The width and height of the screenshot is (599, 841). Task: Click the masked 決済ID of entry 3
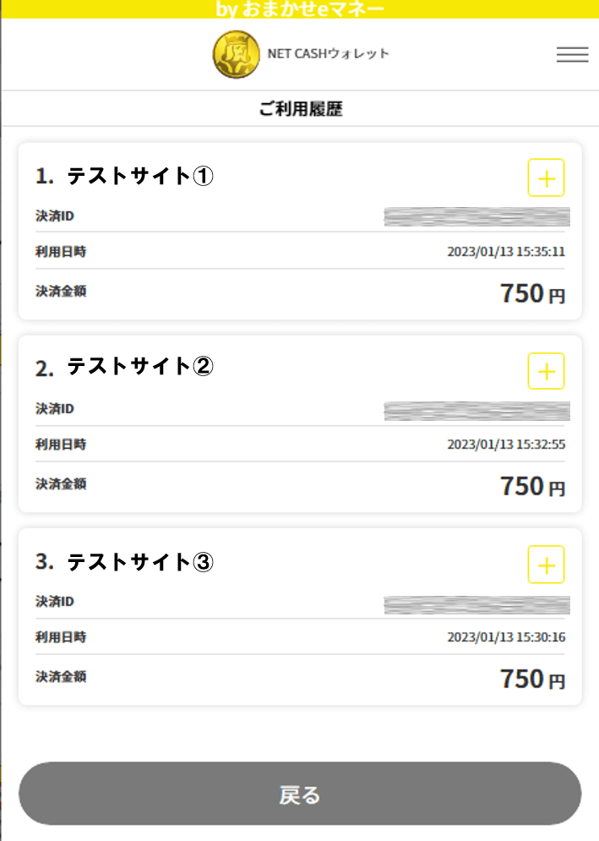click(x=476, y=604)
